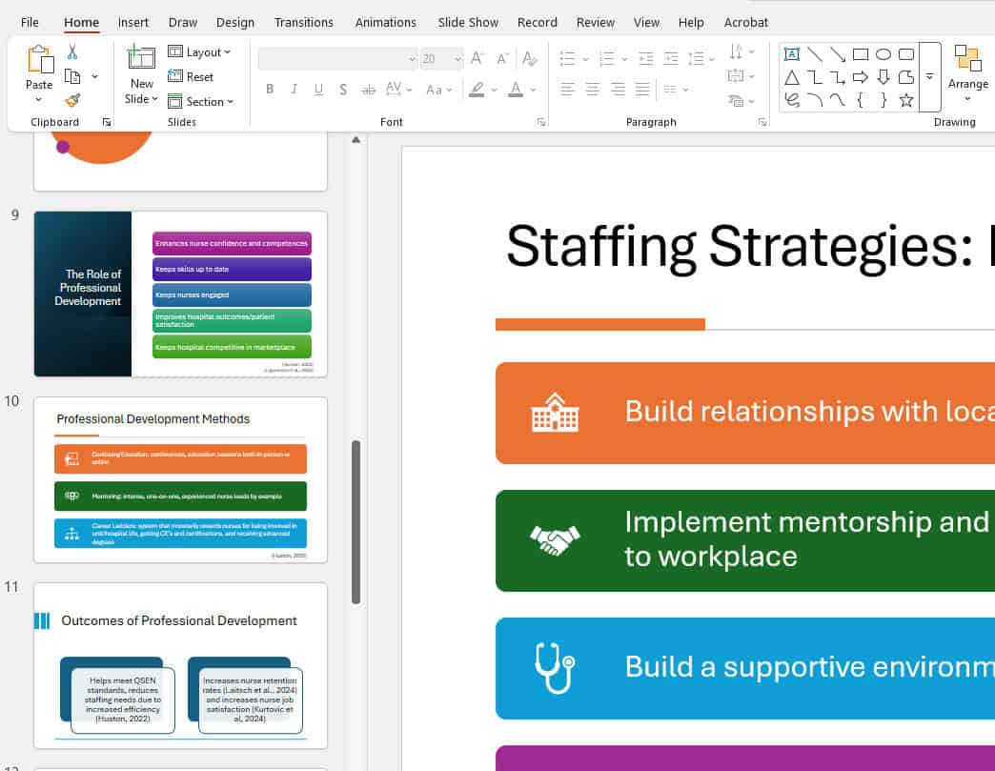The height and width of the screenshot is (771, 995).
Task: Increase font size with the larger A
Action: [477, 59]
